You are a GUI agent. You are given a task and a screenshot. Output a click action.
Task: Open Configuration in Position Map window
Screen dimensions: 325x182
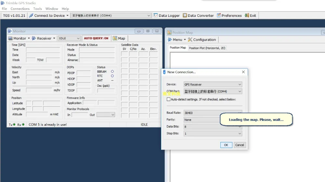pyautogui.click(x=202, y=40)
